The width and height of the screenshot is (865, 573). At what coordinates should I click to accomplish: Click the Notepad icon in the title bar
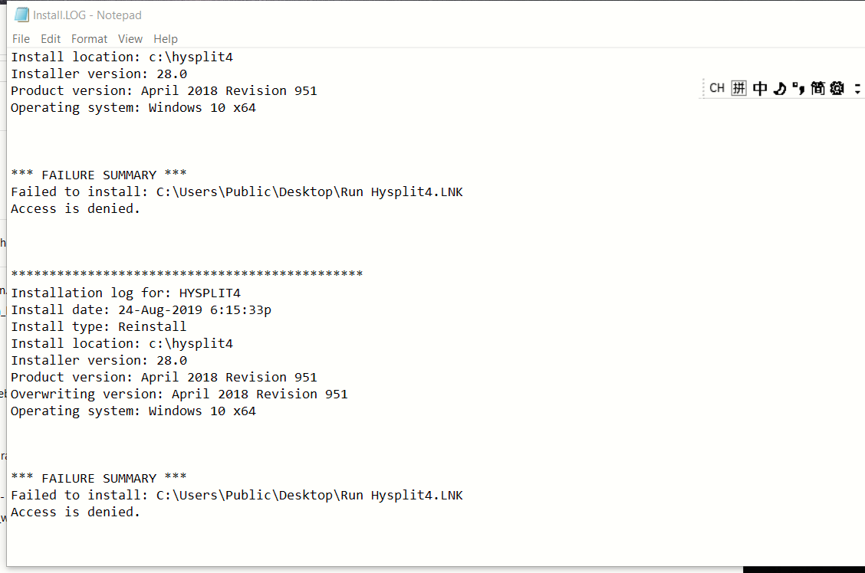pos(21,15)
